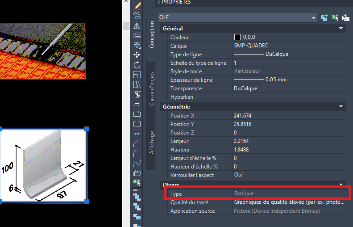
Task: Collapse the Général section
Action: click(x=341, y=29)
